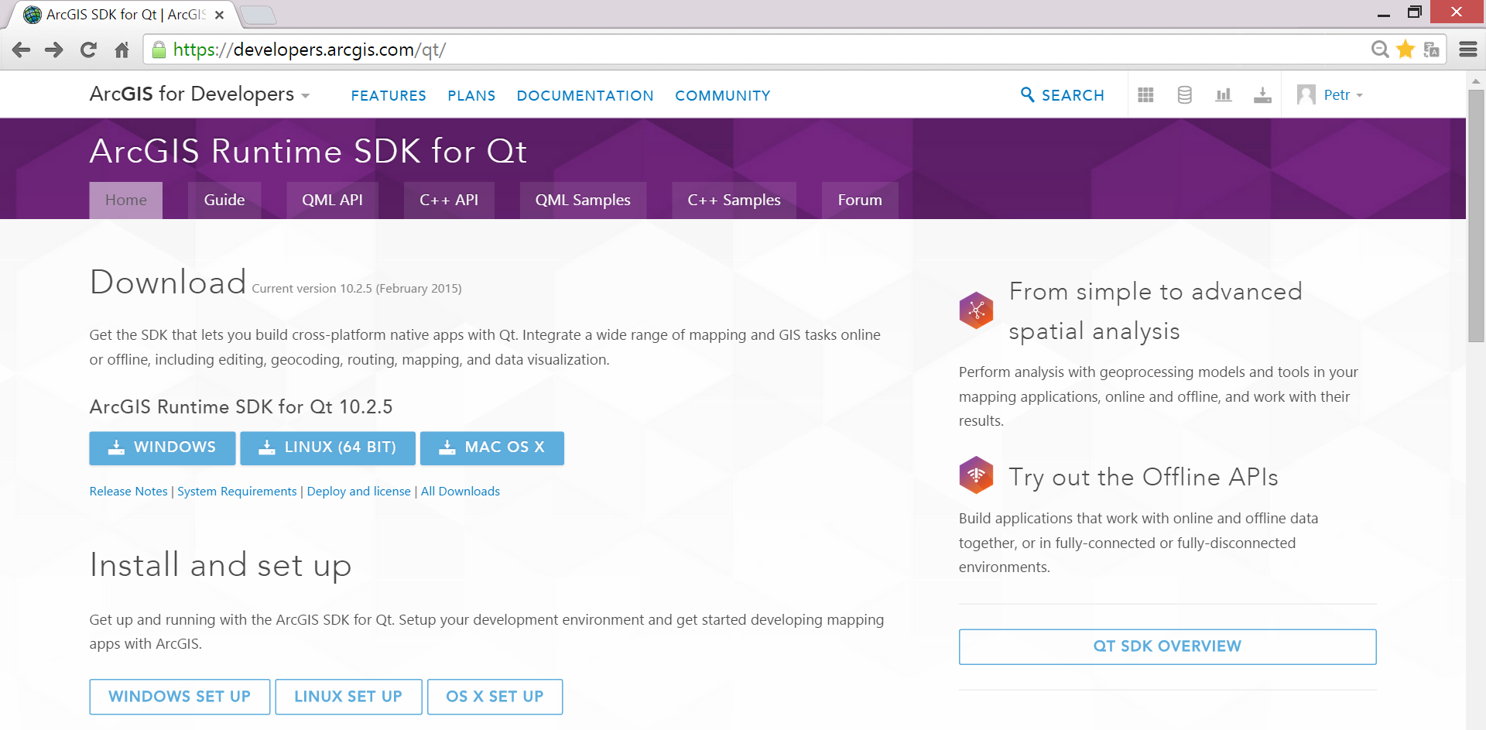Go to the Forum tab

click(860, 200)
